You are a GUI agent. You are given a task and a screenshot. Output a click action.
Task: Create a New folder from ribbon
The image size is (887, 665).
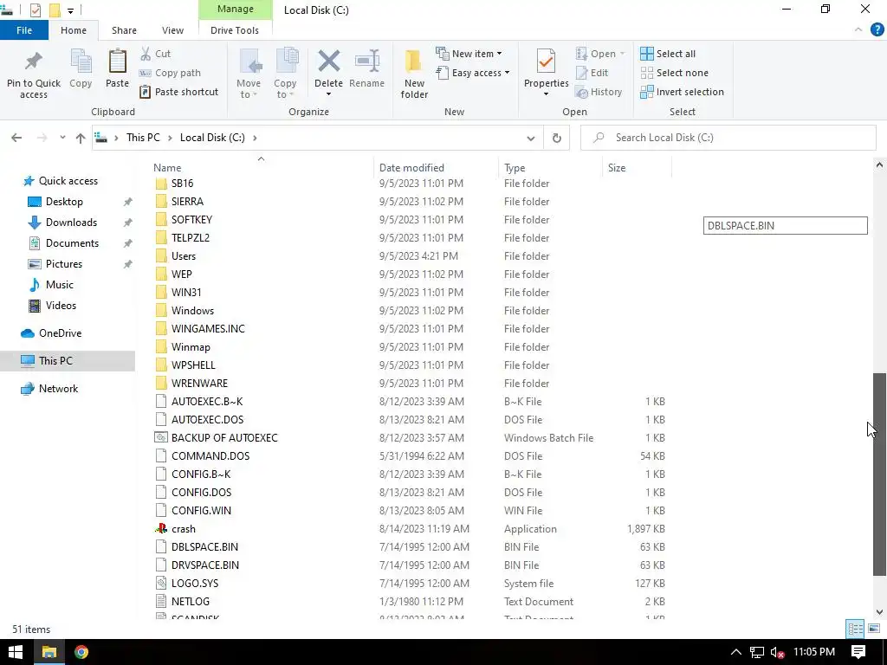pyautogui.click(x=414, y=74)
